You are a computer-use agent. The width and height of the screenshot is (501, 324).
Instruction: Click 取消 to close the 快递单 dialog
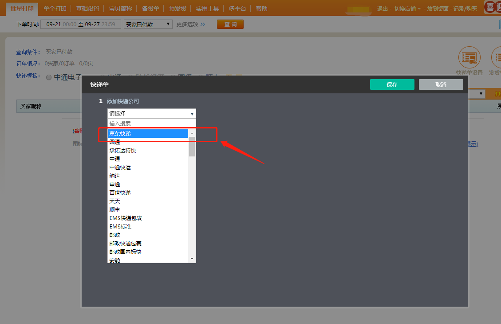pyautogui.click(x=441, y=84)
